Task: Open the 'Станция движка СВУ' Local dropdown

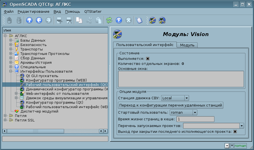Action: coord(175,98)
